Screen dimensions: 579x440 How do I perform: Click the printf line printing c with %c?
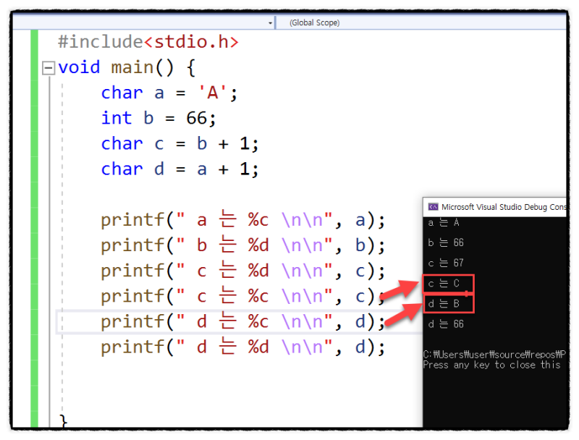coord(243,297)
